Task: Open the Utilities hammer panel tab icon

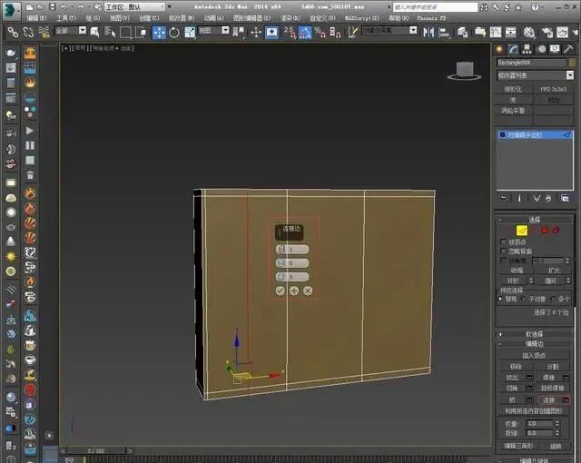Action: click(568, 49)
